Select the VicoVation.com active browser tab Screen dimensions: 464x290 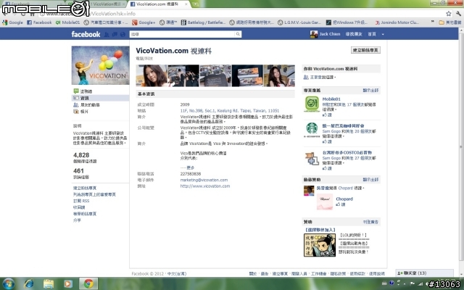point(159,4)
